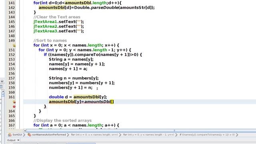Expand chevron after the 'if' breadcrumb
The width and height of the screenshot is (256, 144).
pyautogui.click(x=237, y=135)
